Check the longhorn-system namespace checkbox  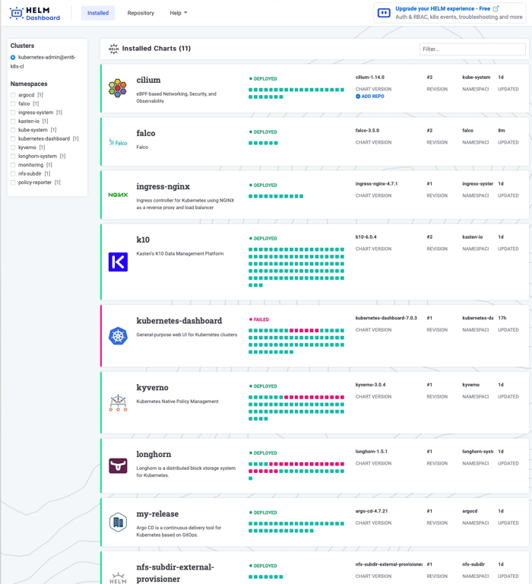[13, 156]
